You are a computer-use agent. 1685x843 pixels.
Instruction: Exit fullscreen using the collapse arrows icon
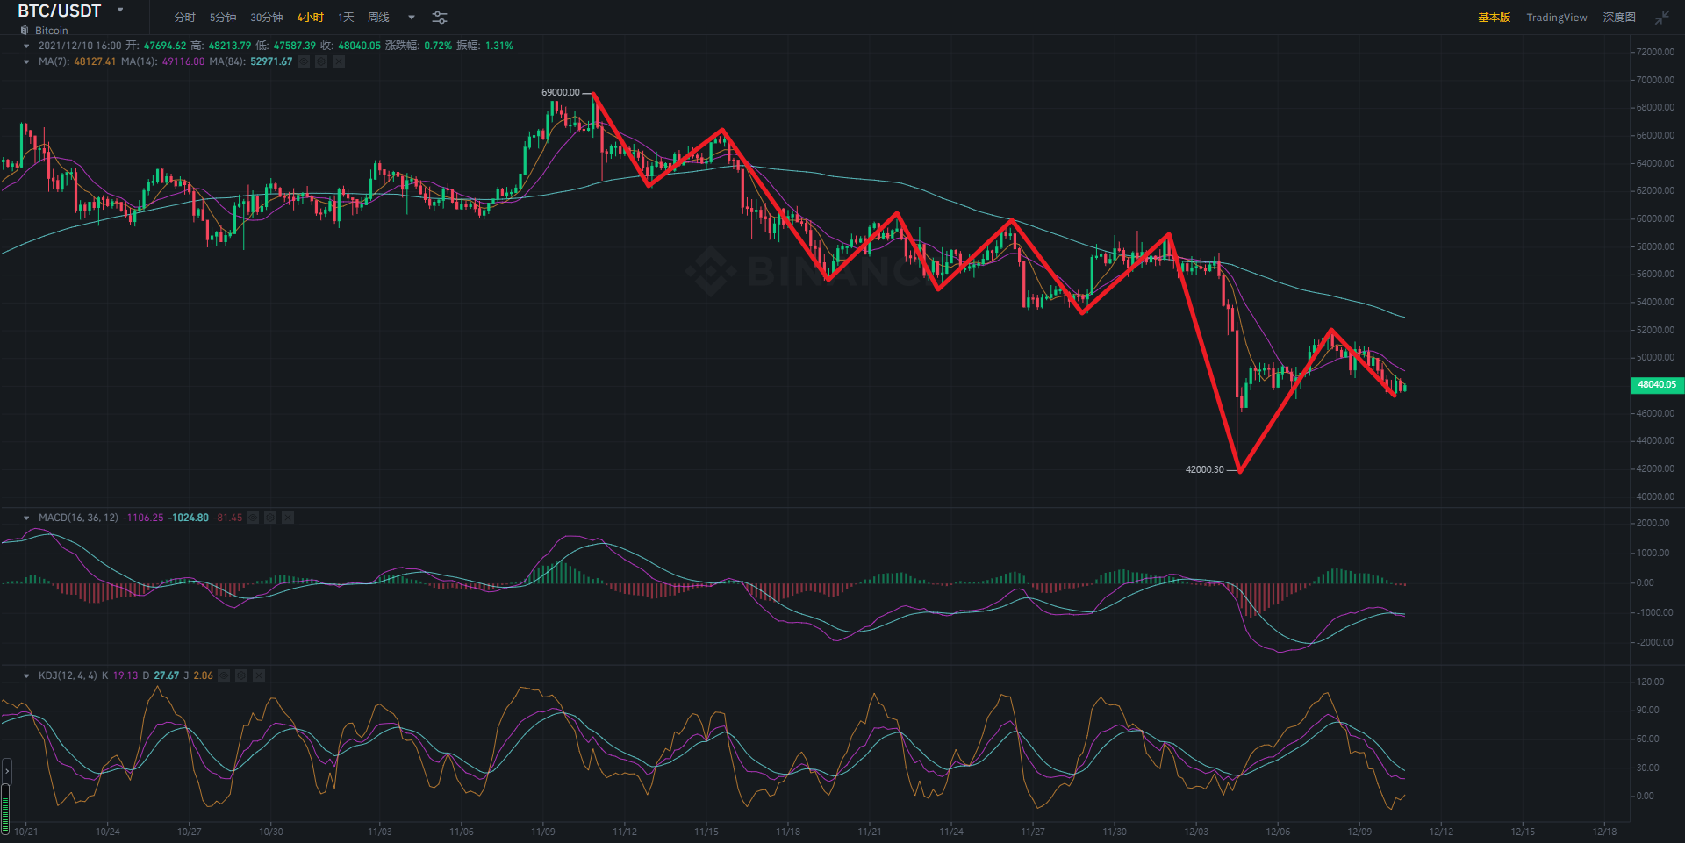[1662, 18]
